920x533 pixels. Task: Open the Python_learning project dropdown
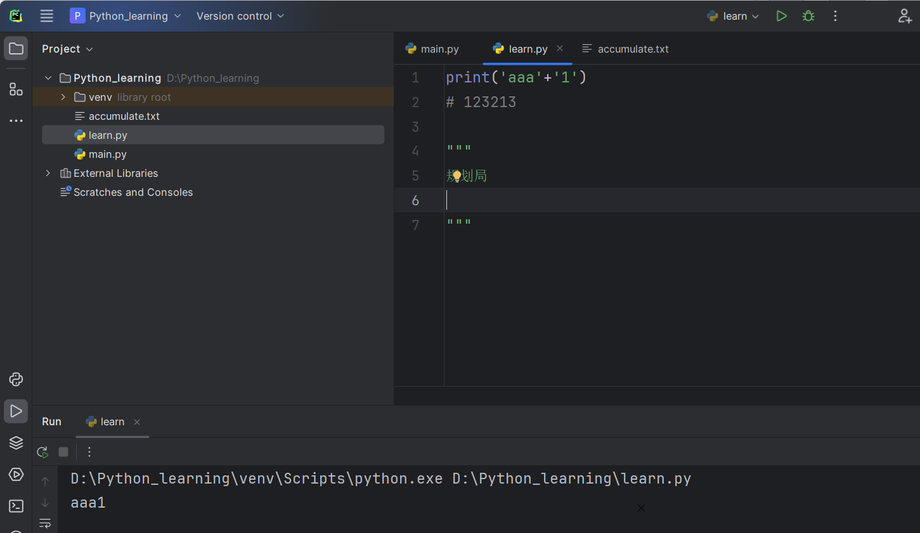click(126, 16)
